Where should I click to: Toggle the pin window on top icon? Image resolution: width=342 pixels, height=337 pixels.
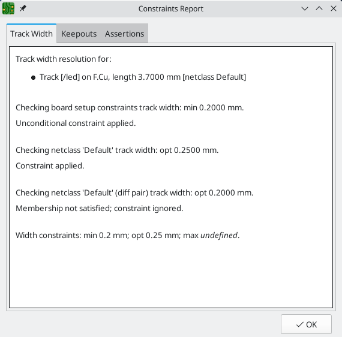23,8
